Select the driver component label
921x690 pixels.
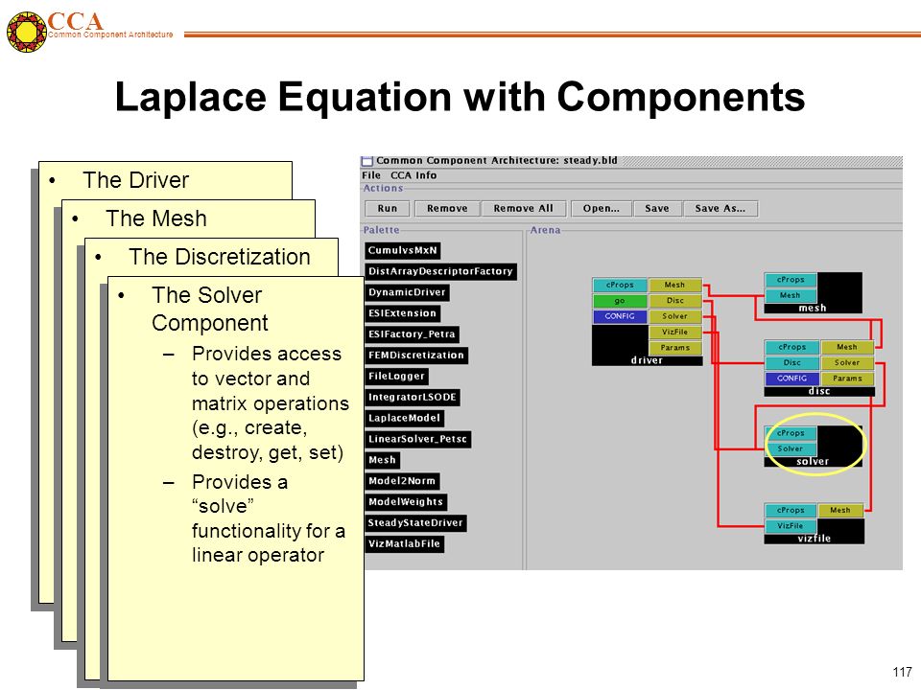pyautogui.click(x=647, y=360)
